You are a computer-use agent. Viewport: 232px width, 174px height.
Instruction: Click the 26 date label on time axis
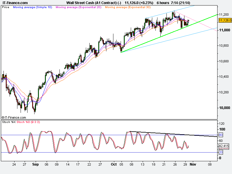pos(175,164)
